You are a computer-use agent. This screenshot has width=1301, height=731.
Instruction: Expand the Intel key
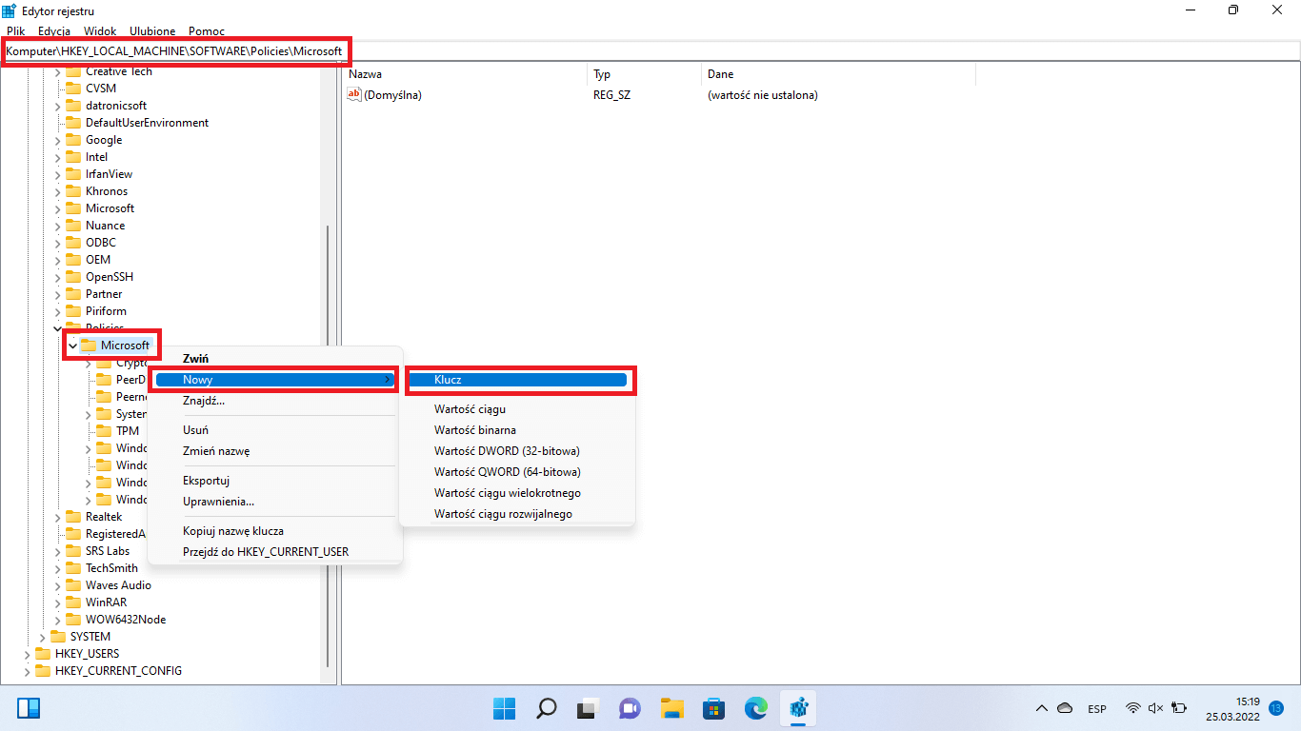tap(57, 157)
